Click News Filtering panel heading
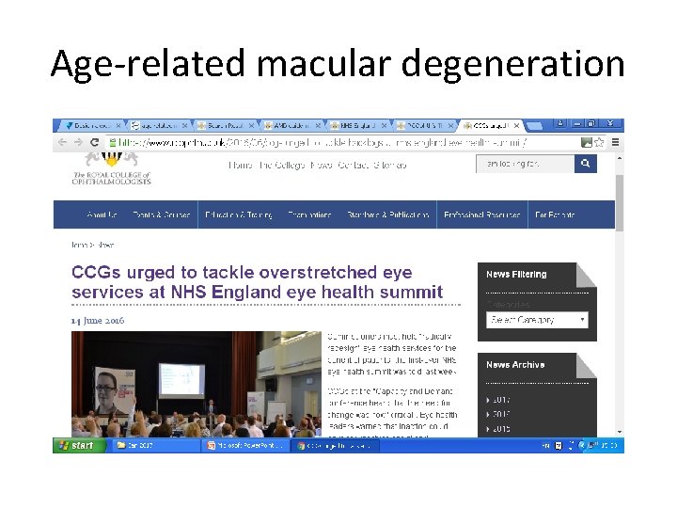This screenshot has height=508, width=677. (516, 275)
